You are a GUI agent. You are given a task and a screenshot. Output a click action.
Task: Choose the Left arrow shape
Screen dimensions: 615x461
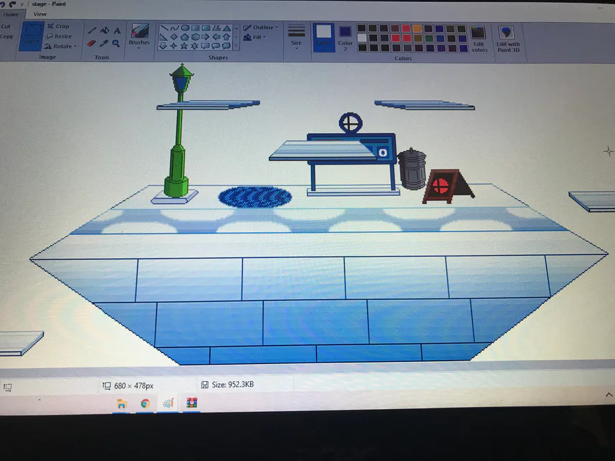[x=216, y=38]
